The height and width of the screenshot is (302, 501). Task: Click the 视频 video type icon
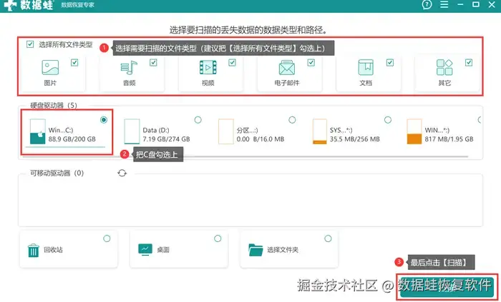click(x=208, y=68)
